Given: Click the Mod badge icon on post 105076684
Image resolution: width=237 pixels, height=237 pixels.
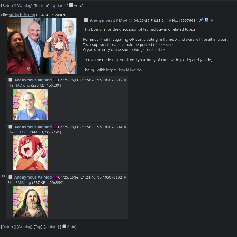Looking at the screenshot, I should point(131,20).
